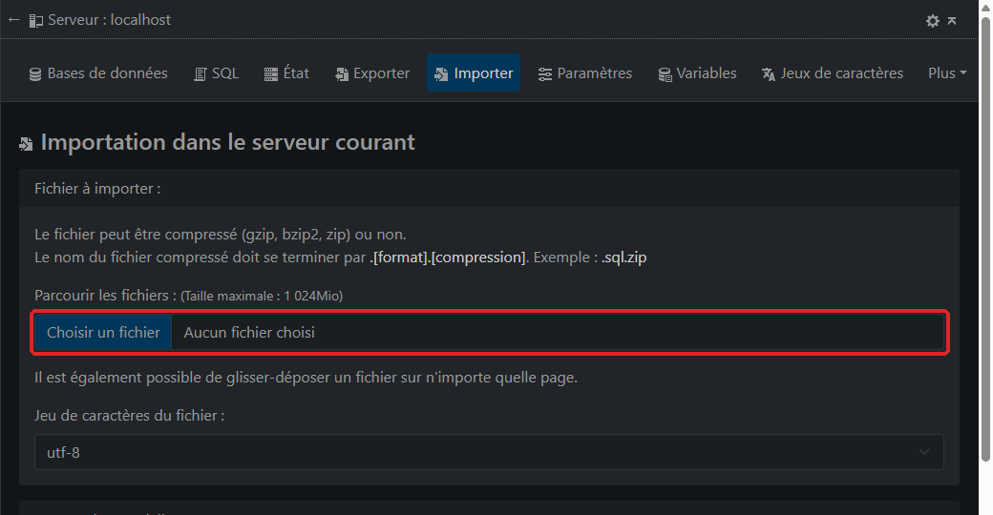
Task: Open the Exporter tab
Action: tap(372, 73)
